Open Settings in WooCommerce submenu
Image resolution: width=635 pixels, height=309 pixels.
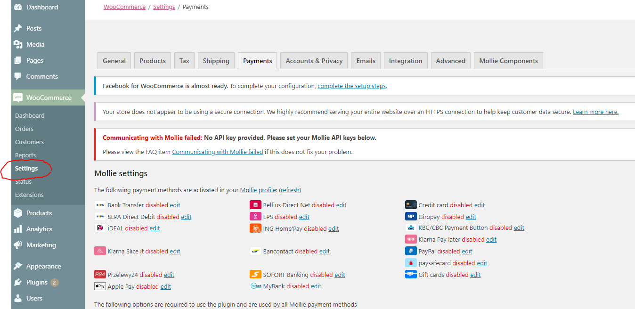click(x=26, y=168)
